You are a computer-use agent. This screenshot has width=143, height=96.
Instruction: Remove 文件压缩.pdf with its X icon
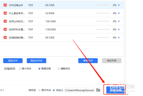(119, 5)
